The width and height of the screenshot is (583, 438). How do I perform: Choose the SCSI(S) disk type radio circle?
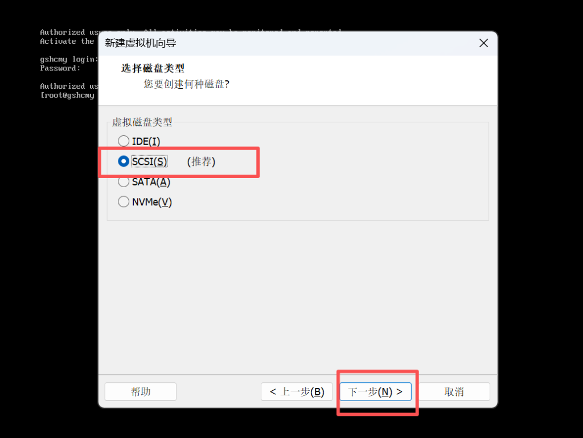(124, 161)
